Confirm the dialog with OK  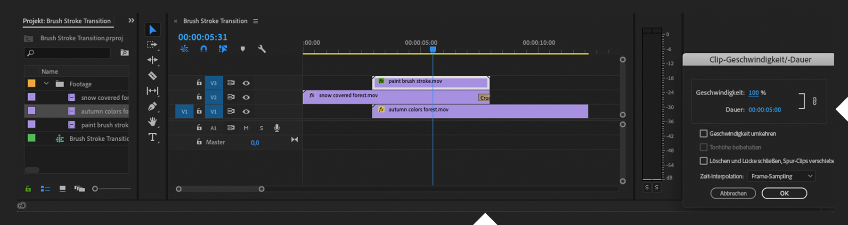(784, 193)
